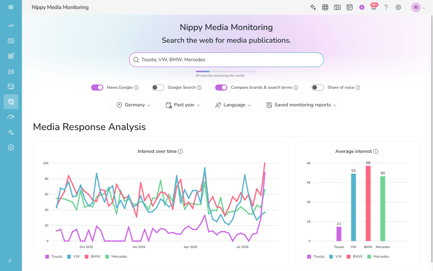The image size is (433, 271).
Task: Click the BMW bar labeled 58
Action: click(368, 204)
